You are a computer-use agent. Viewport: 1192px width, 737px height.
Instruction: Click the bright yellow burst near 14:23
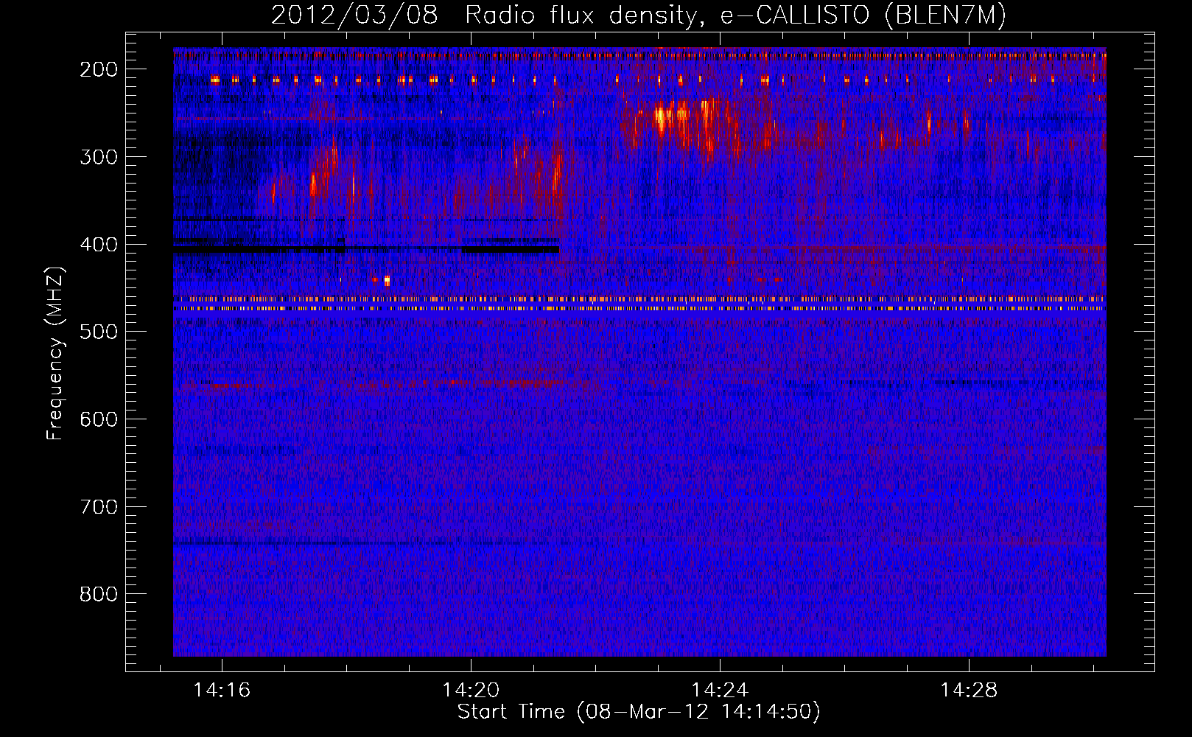click(x=661, y=119)
